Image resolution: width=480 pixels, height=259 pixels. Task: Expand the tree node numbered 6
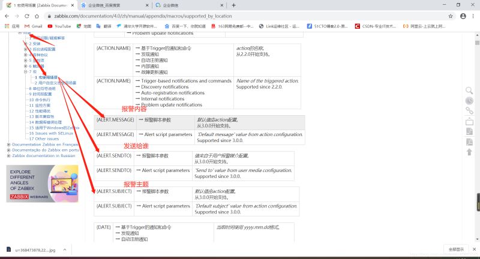pyautogui.click(x=26, y=66)
